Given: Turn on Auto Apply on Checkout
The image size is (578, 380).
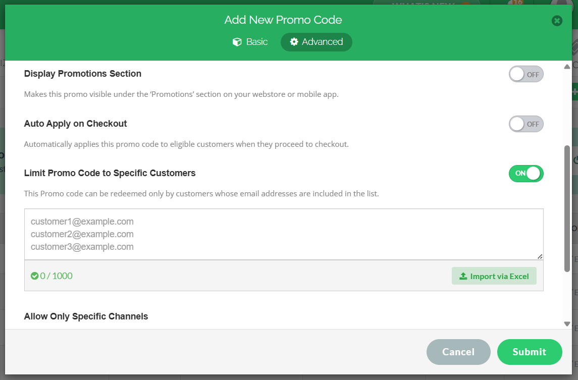Looking at the screenshot, I should tap(526, 124).
